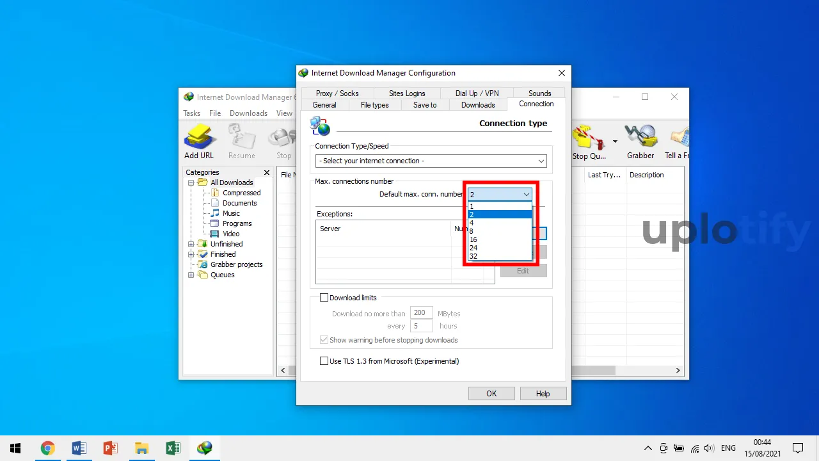Toggle Show warning before stopping downloads
819x461 pixels.
tap(324, 340)
